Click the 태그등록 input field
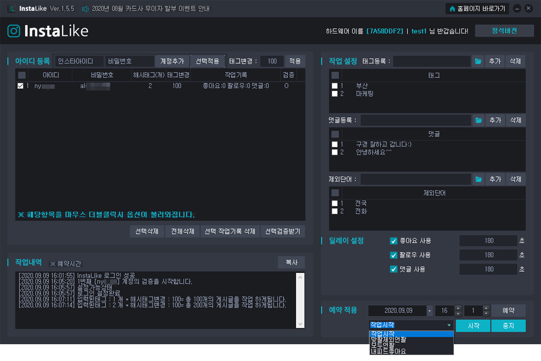This screenshot has width=541, height=361. [x=432, y=61]
